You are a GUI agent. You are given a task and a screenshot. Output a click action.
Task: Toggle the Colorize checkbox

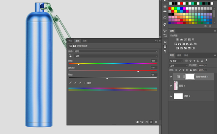85,83
